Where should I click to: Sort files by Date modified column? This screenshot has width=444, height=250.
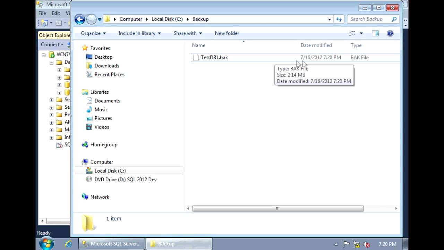point(316,45)
